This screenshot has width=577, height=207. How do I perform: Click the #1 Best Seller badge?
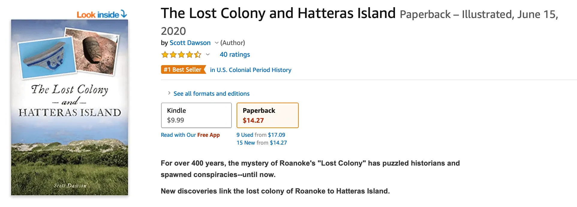183,70
